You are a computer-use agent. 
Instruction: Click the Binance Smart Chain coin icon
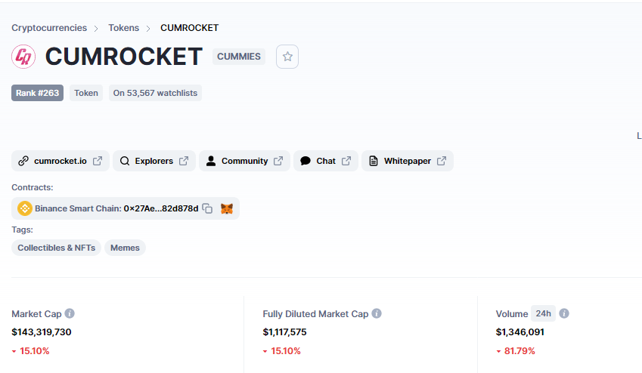coord(24,208)
